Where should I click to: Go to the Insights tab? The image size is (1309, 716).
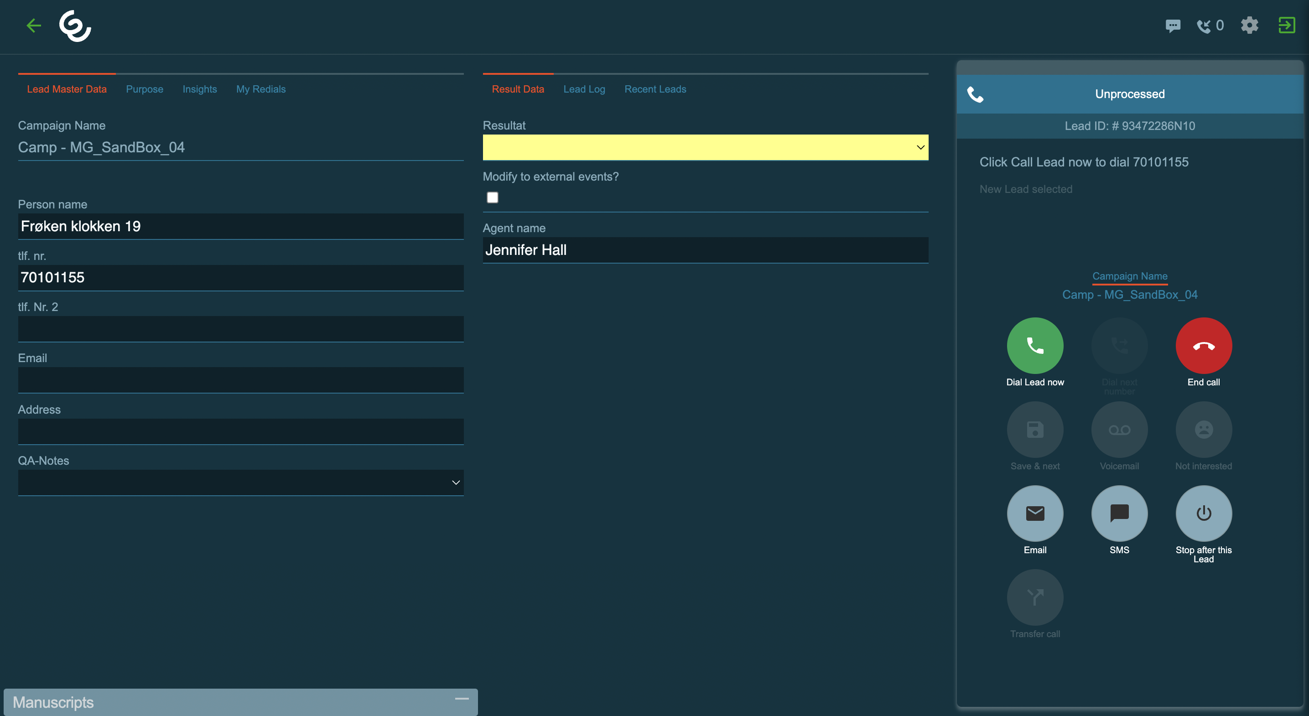(x=199, y=89)
